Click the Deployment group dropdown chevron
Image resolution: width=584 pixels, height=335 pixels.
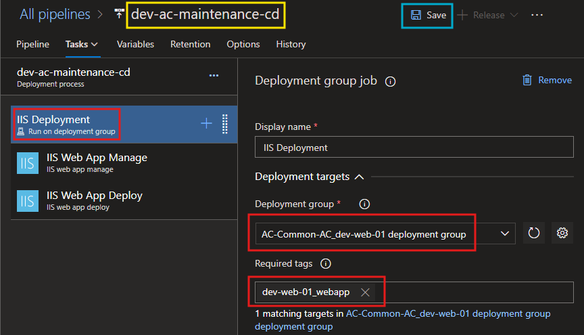505,233
